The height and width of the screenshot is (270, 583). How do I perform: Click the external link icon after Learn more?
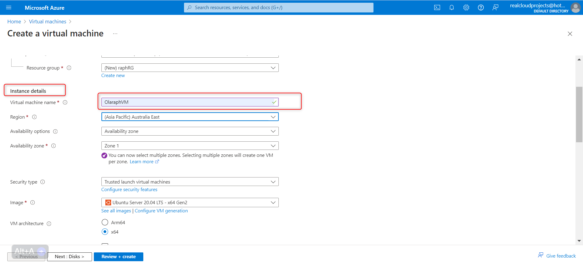(157, 162)
